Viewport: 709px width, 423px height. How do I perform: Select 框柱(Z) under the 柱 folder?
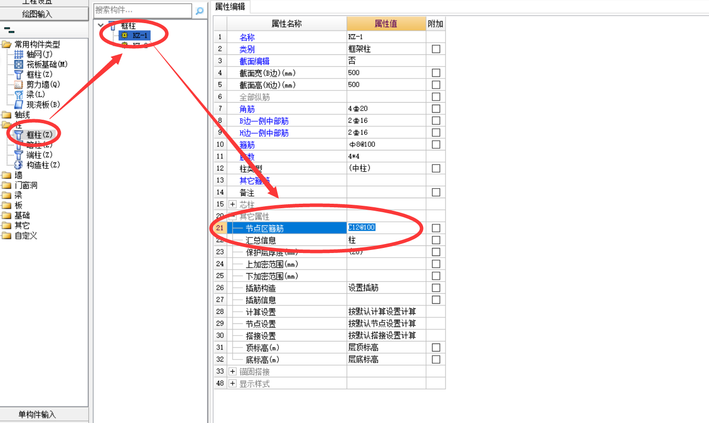[39, 135]
